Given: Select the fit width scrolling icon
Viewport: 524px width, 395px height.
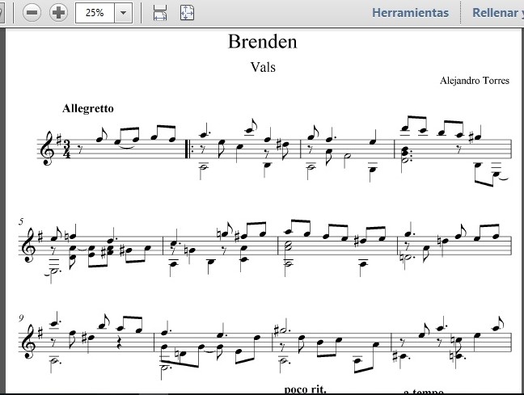Looking at the screenshot, I should 160,12.
